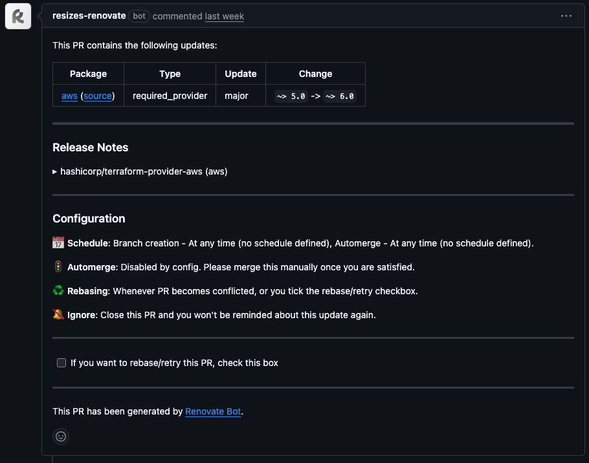Click the calendar icon beside Schedule
Image resolution: width=589 pixels, height=463 pixels.
coord(58,243)
